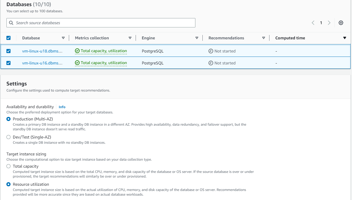Click the Computed time column header
This screenshot has height=200, width=352.
coord(290,38)
